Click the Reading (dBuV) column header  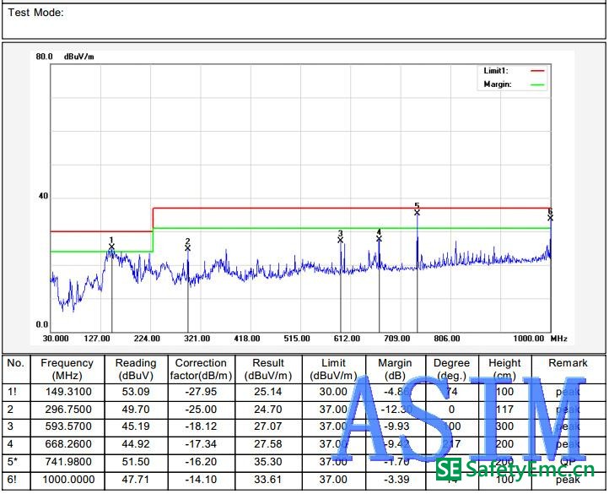click(x=136, y=369)
